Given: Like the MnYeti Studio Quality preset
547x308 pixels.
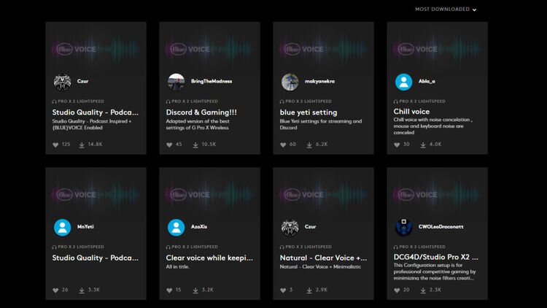Looking at the screenshot, I should pos(56,290).
